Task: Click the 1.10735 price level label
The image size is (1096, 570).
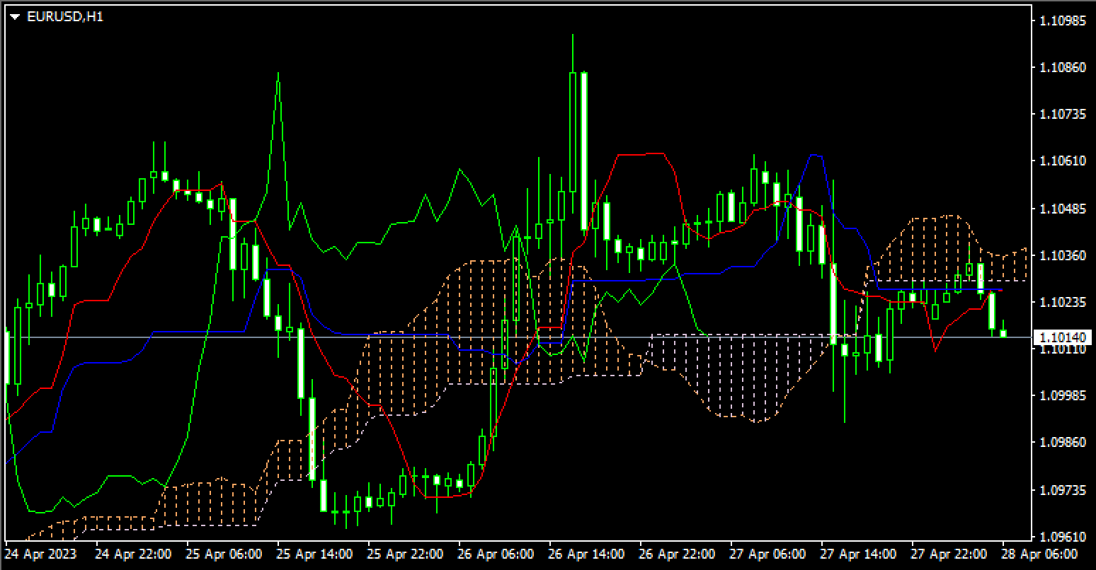Action: point(1064,114)
